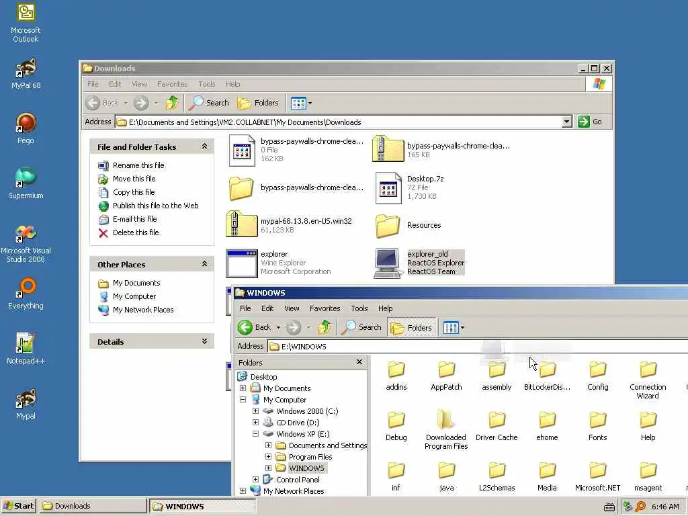Click Search in the WINDOWS window toolbar
688x516 pixels.
361,327
